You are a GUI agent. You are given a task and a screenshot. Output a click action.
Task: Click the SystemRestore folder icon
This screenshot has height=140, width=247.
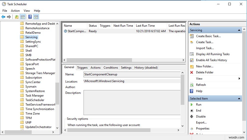(x=22, y=91)
